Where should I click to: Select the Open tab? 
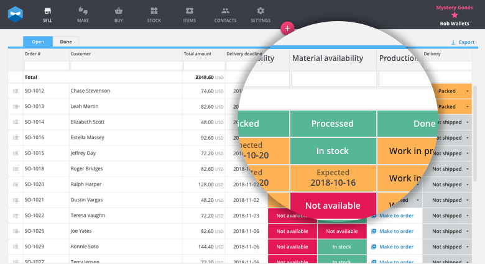click(x=38, y=42)
